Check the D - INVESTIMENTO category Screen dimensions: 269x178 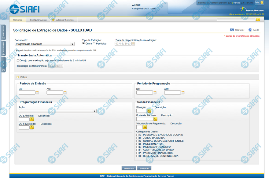[x=138, y=144]
